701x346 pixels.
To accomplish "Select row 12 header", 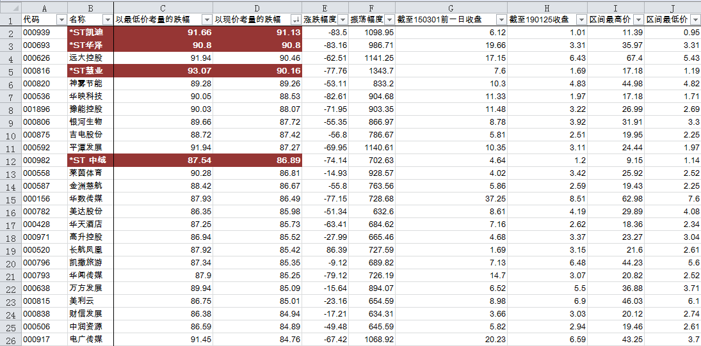I will click(11, 161).
